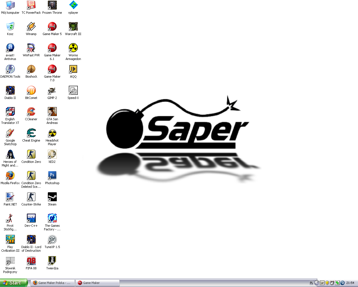Click the Winamp desktop icon

(x=31, y=27)
